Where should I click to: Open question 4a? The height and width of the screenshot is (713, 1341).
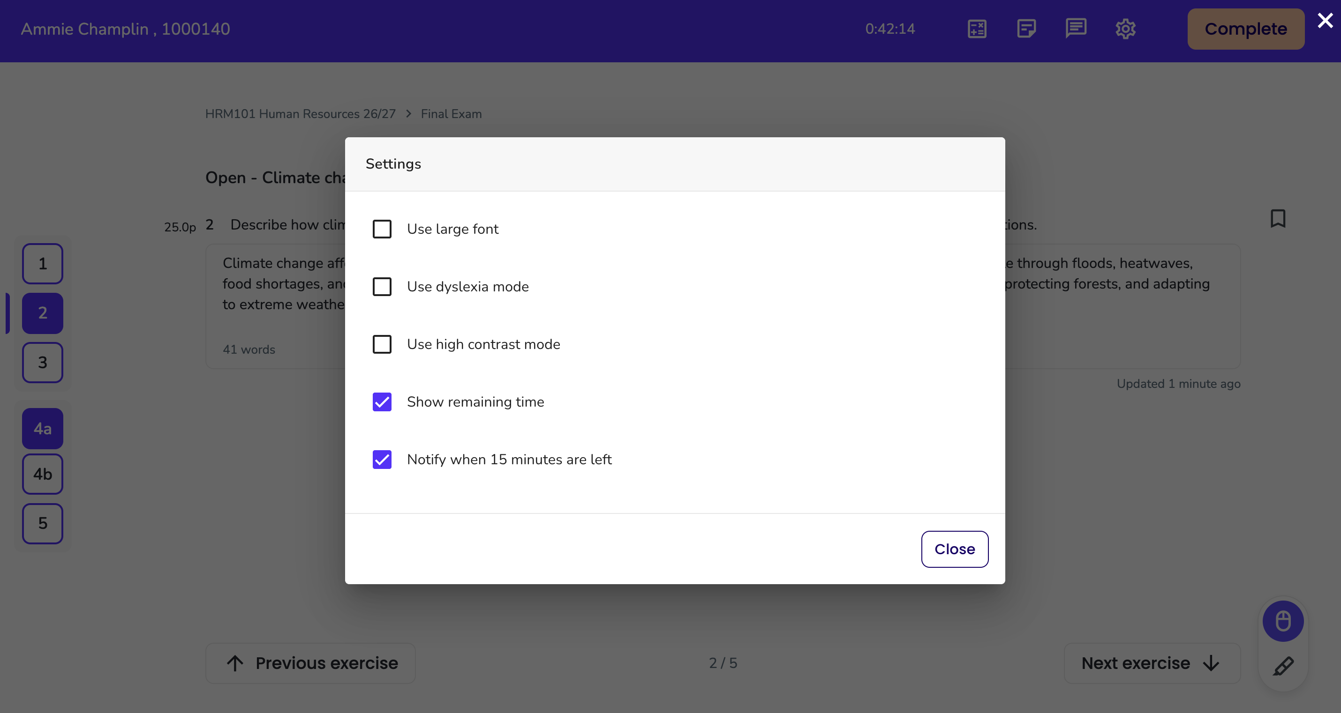point(43,429)
